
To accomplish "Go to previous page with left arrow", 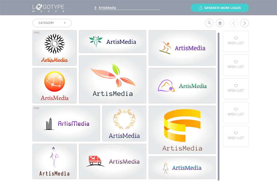I will pyautogui.click(x=234, y=23).
